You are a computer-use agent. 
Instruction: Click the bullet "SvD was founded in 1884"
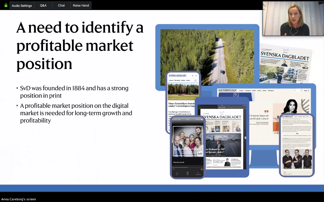point(74,92)
